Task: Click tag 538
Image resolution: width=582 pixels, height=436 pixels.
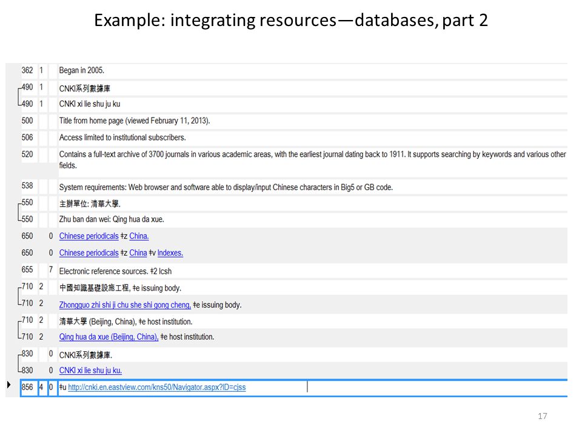Action: [x=27, y=185]
